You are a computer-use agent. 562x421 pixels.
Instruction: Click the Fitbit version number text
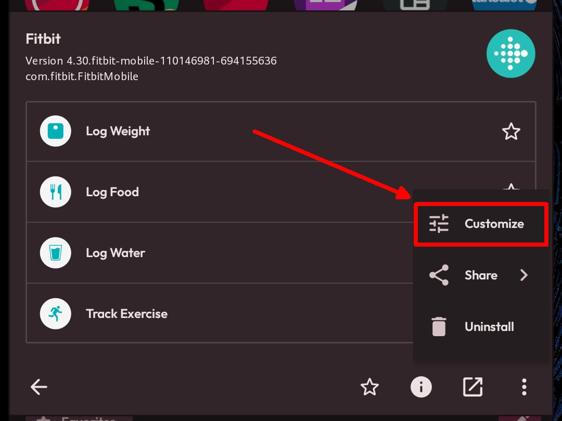(x=151, y=61)
